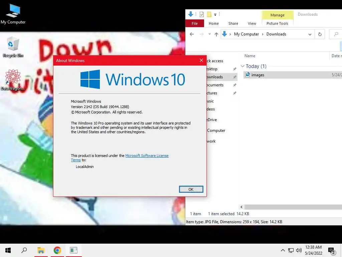Select OneDrive in navigation pane
Screen dimensions: 342x257
[x=212, y=120]
